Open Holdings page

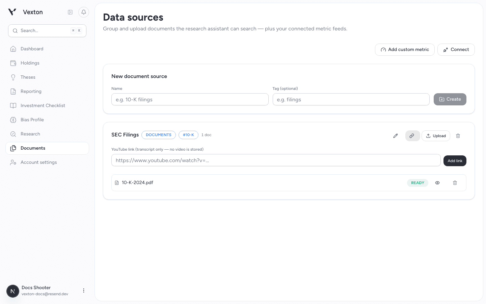click(x=47, y=63)
